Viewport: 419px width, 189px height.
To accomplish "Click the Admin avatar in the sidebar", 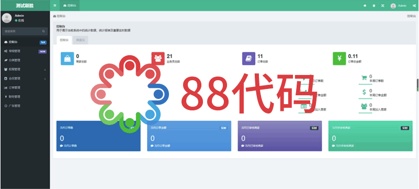I will point(7,18).
